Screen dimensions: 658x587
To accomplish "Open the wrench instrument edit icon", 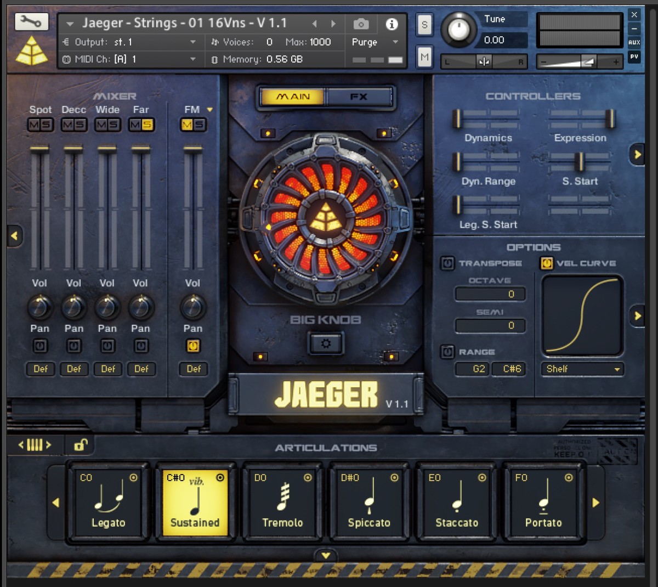I will [x=31, y=22].
